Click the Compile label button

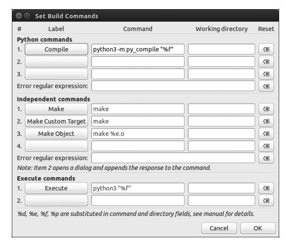(56, 49)
